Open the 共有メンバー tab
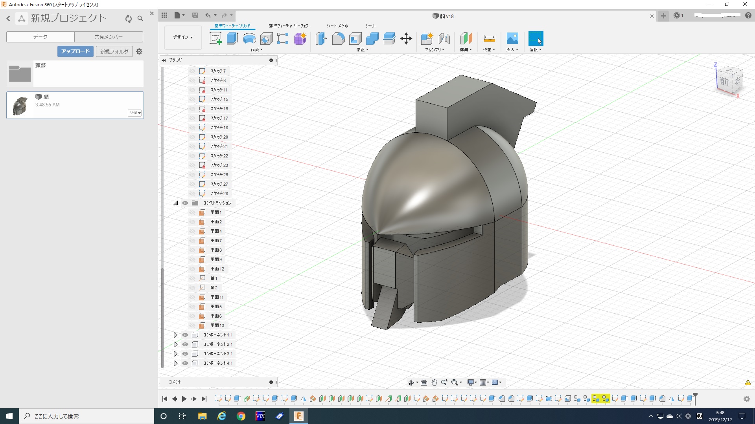Screen dimensions: 755x424 (x=109, y=37)
